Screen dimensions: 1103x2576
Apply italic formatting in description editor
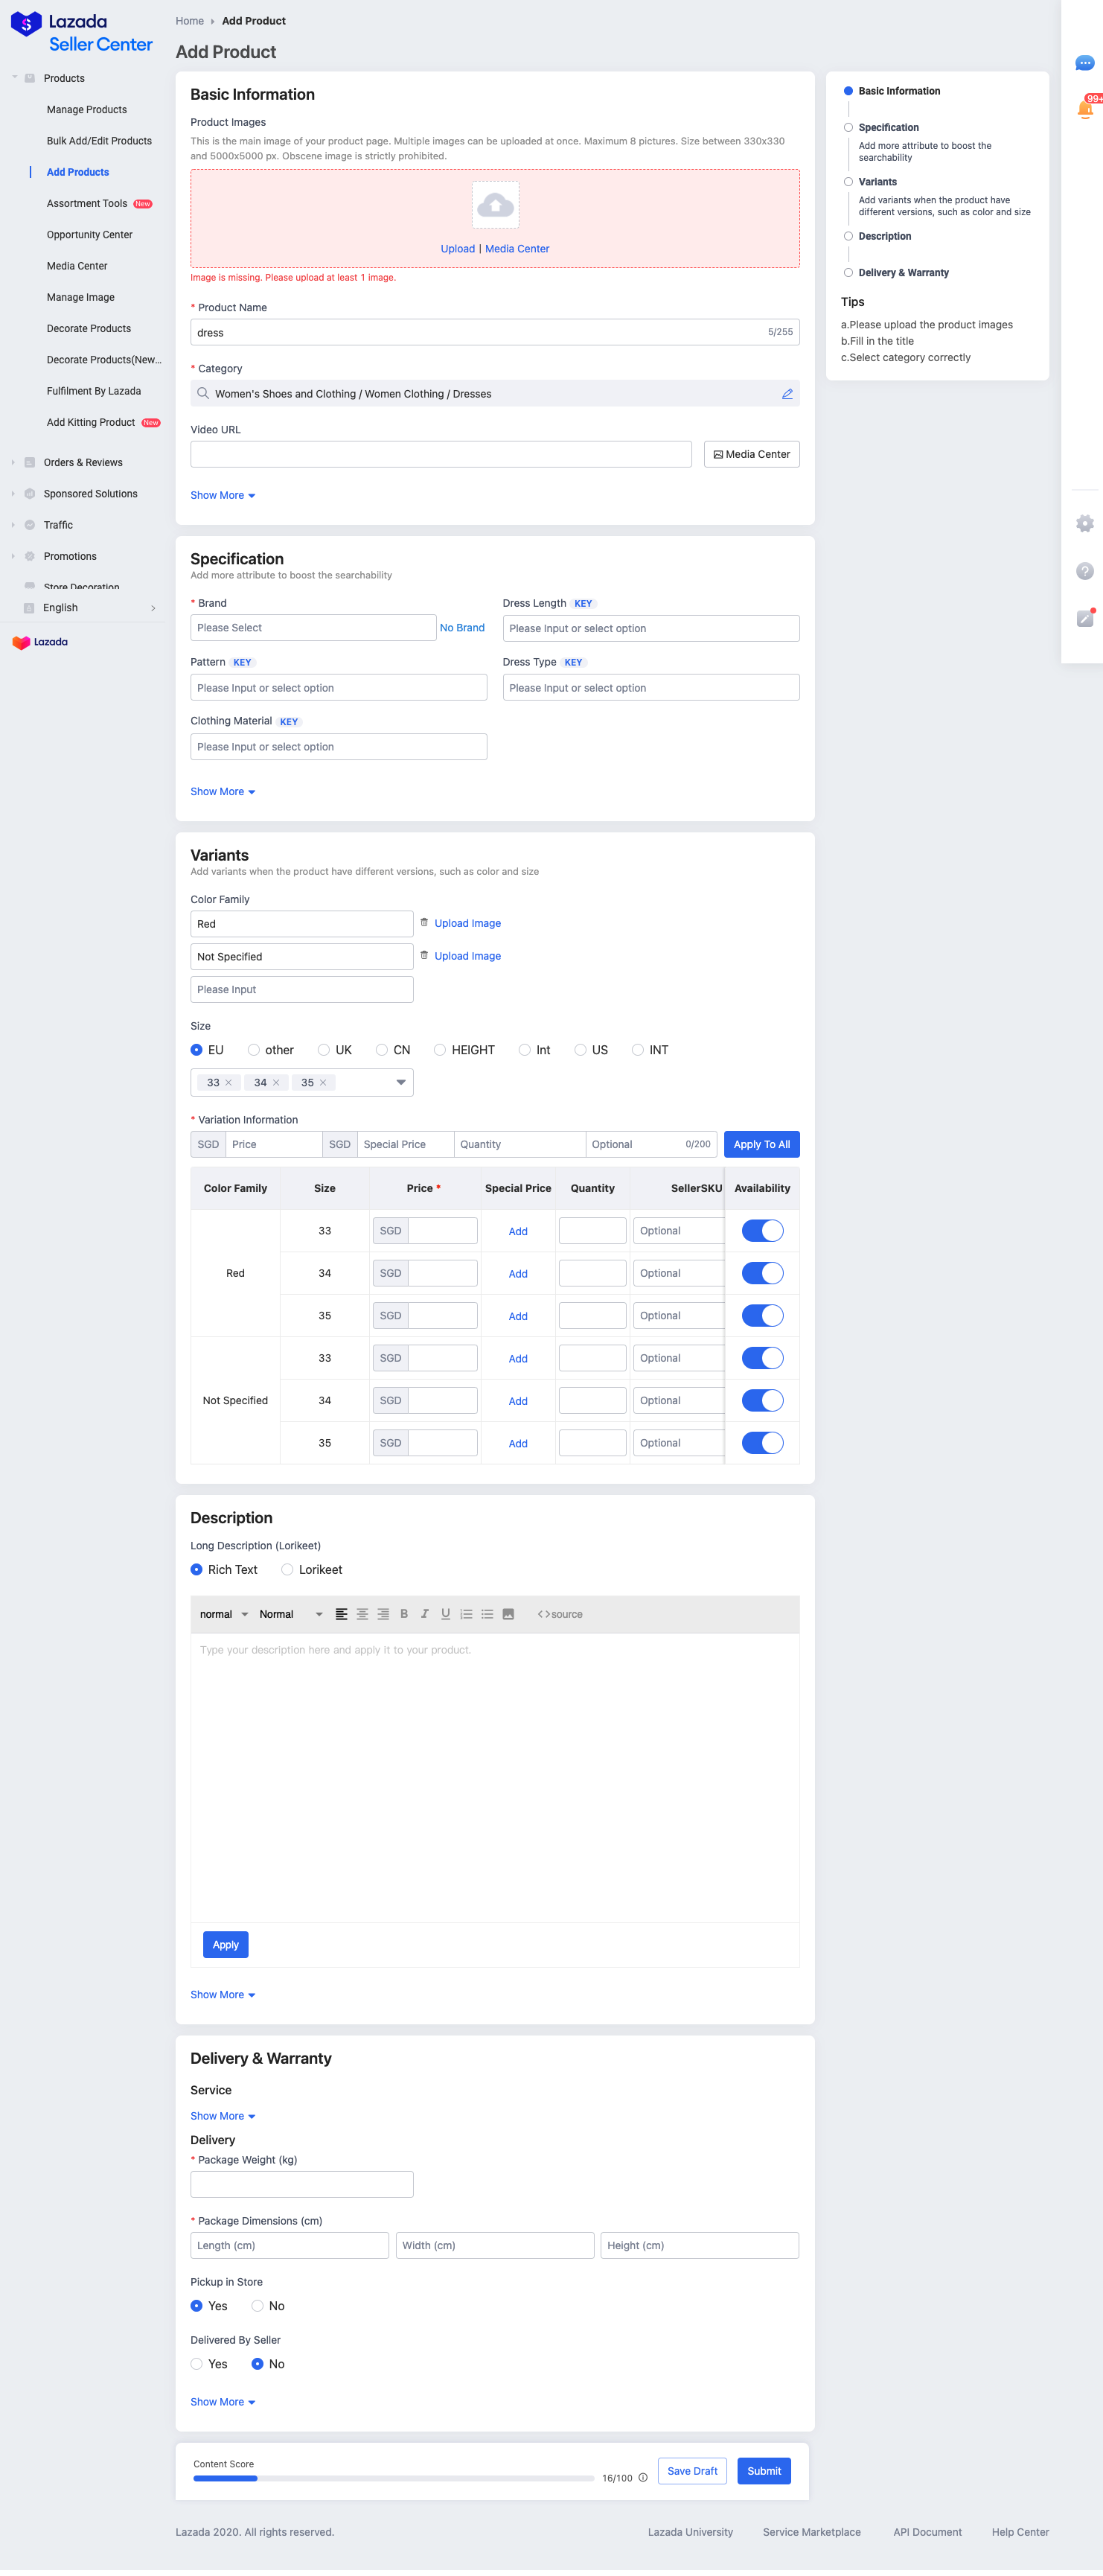tap(425, 1614)
